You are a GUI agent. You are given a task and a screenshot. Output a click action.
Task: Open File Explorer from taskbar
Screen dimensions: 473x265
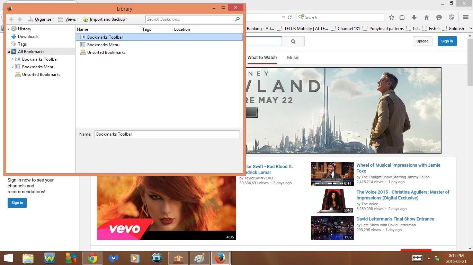click(x=28, y=258)
